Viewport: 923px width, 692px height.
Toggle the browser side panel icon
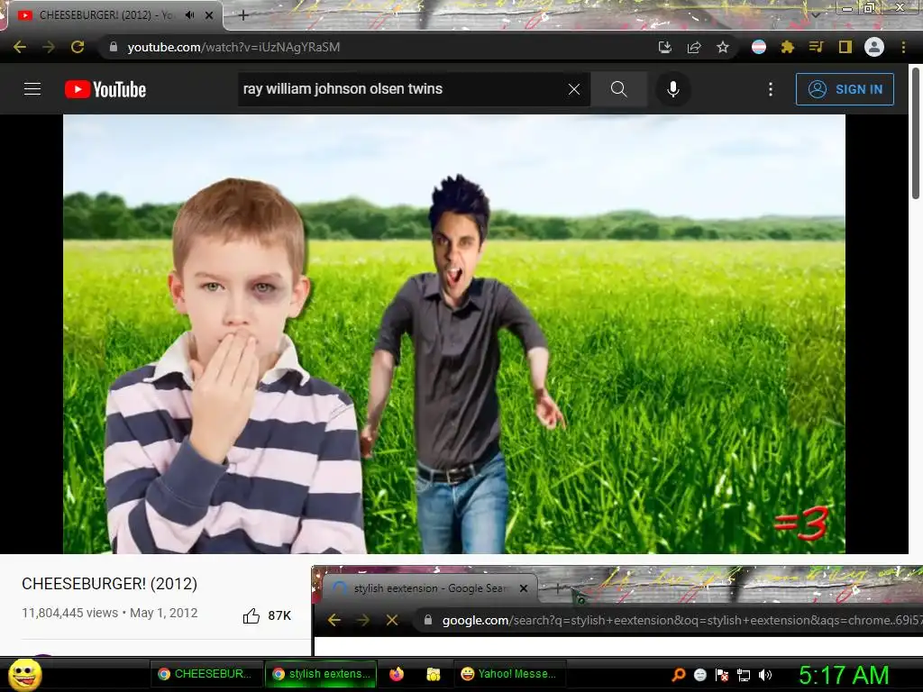pyautogui.click(x=845, y=47)
